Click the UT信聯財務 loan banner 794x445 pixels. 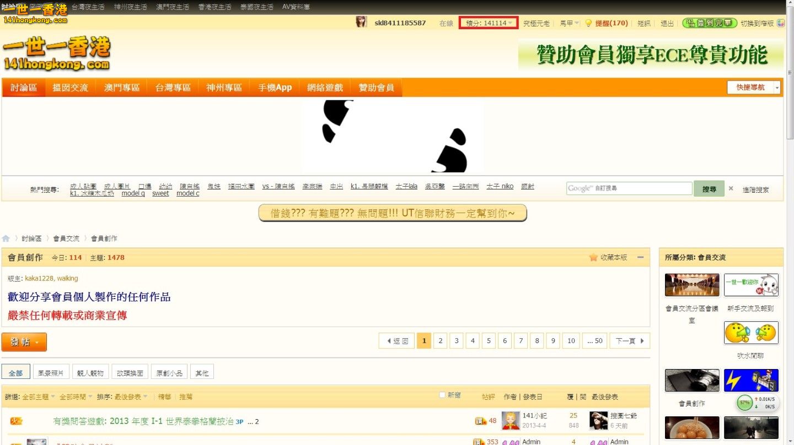click(x=393, y=213)
